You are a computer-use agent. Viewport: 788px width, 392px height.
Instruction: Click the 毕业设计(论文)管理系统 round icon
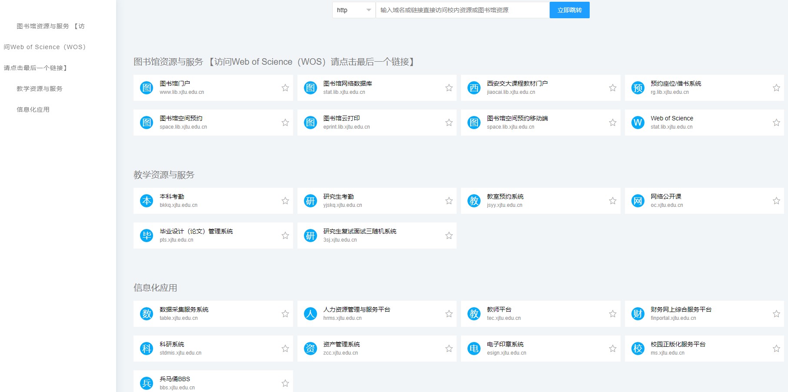[x=147, y=236]
